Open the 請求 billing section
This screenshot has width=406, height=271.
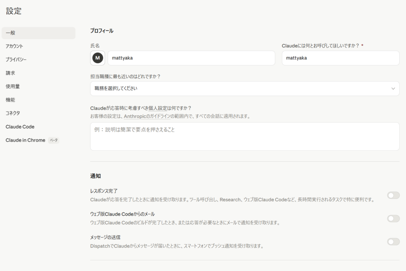[x=10, y=73]
